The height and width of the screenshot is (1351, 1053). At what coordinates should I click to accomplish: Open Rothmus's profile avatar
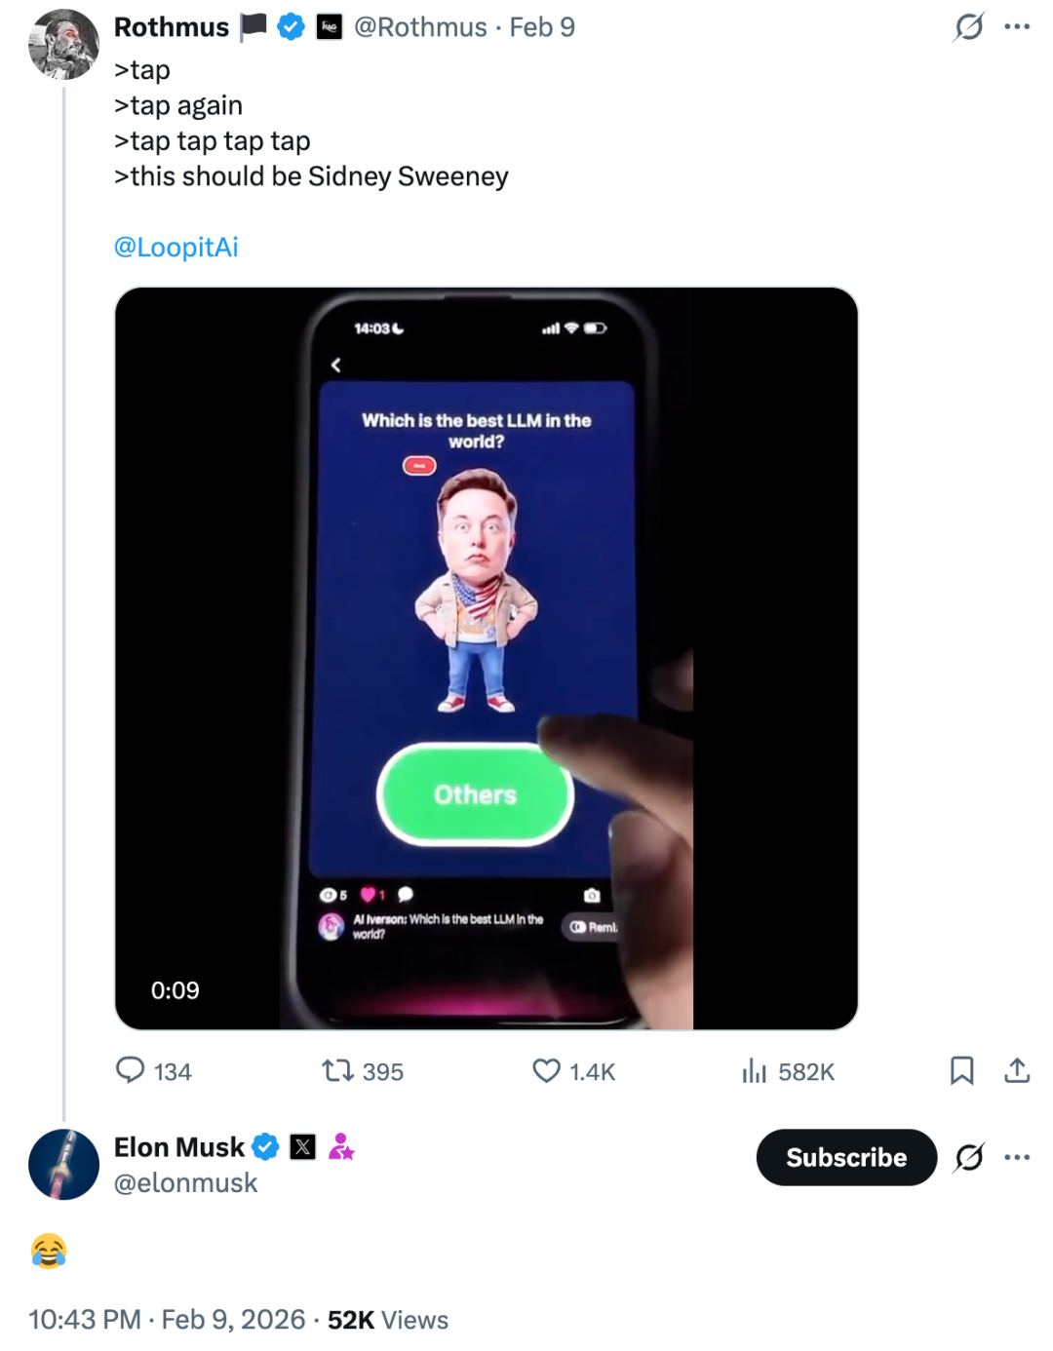coord(63,45)
